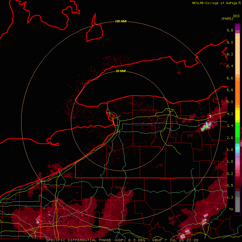
Task: Click the "7 JUL 25" date in the caption
Action: (175, 240)
